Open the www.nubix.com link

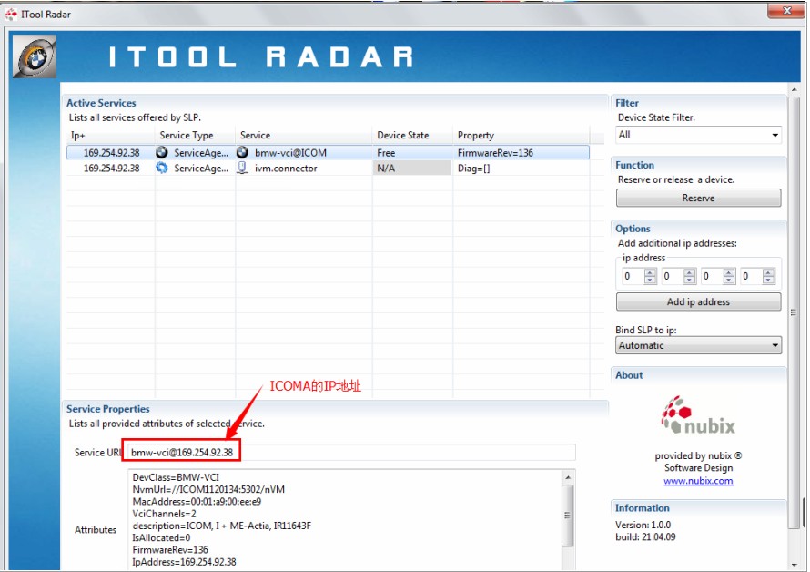pyautogui.click(x=698, y=481)
